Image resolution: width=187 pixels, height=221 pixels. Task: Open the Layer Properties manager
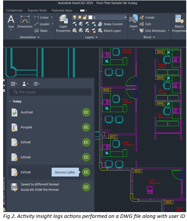(63, 24)
